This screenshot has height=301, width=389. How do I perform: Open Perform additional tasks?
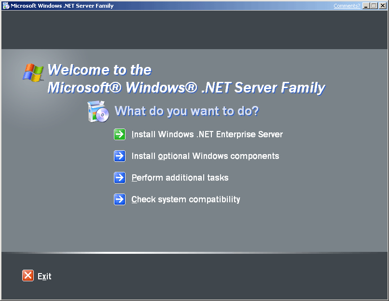(x=180, y=178)
